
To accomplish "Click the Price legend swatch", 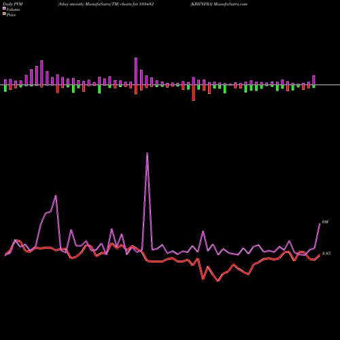I will (x=4, y=14).
